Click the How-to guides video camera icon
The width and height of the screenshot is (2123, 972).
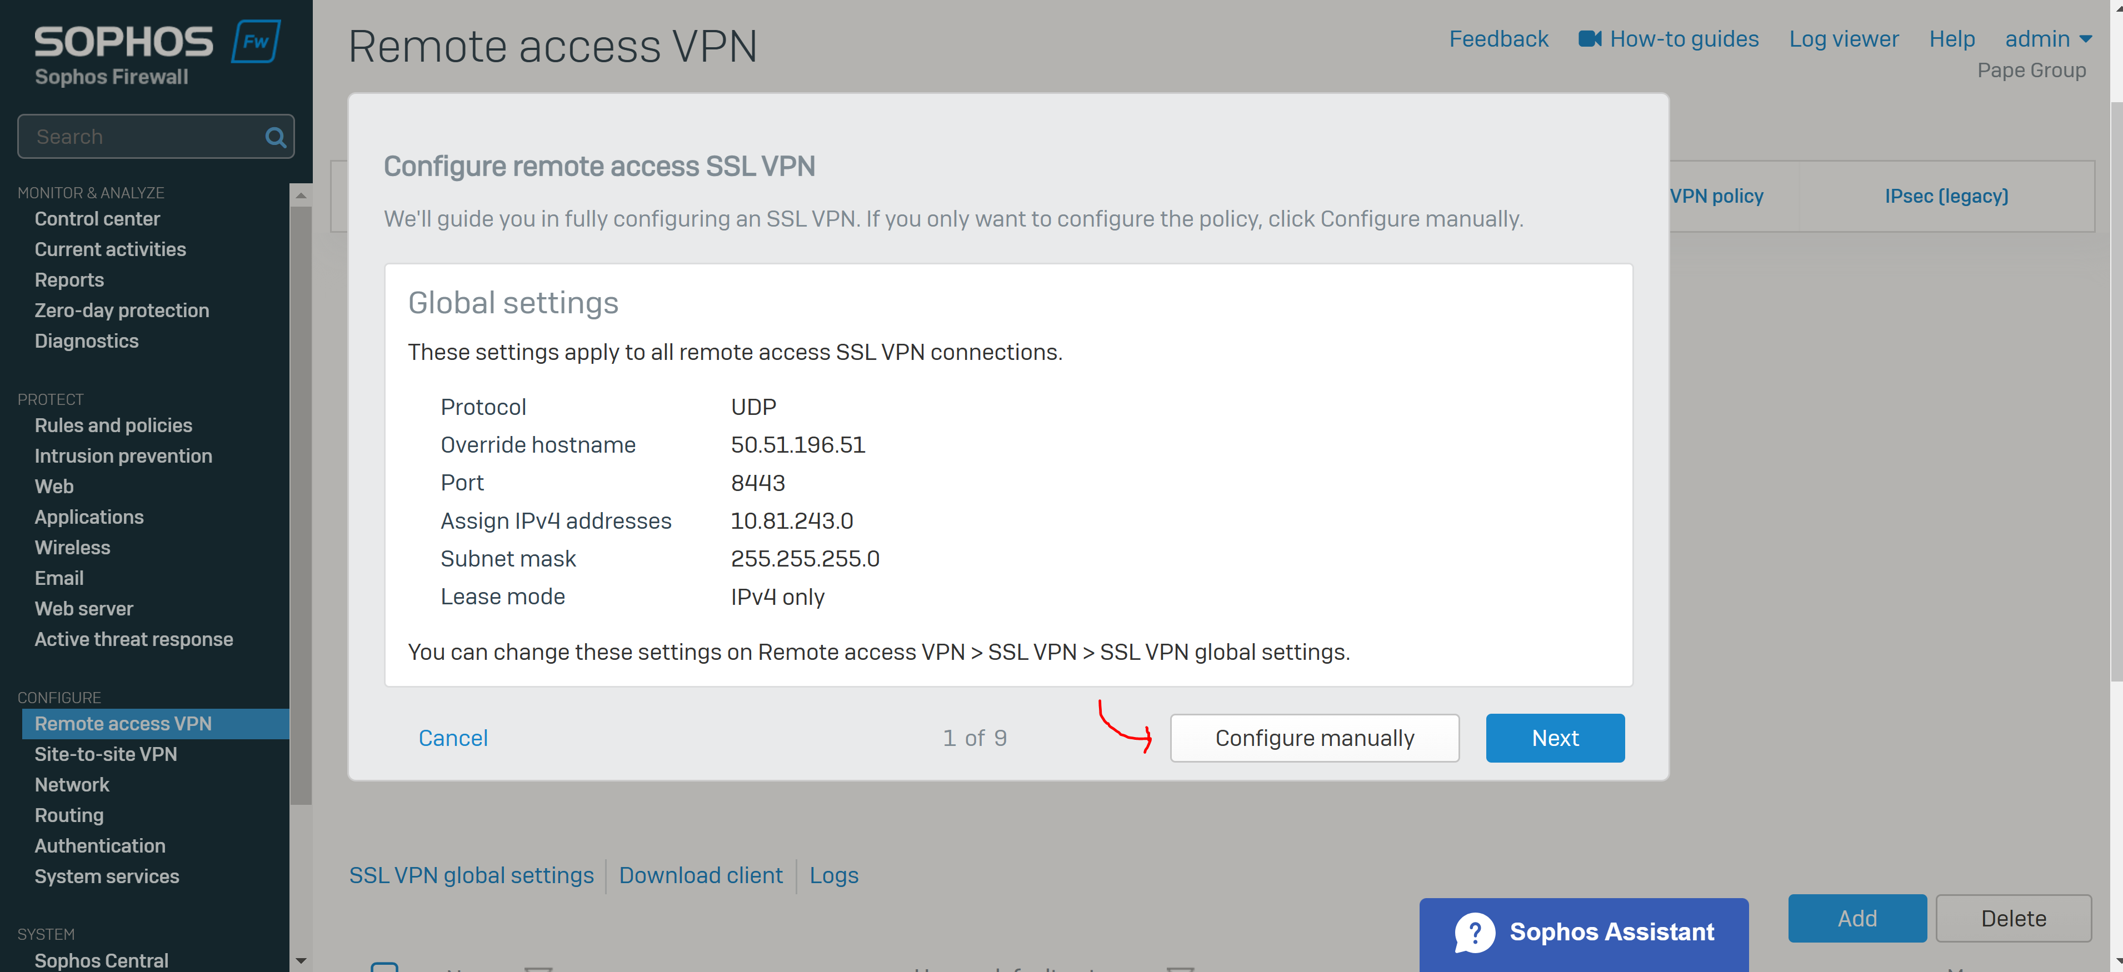1589,39
